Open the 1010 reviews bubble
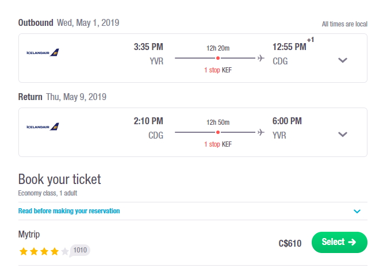Screen dimensions: 383x272 coord(80,250)
